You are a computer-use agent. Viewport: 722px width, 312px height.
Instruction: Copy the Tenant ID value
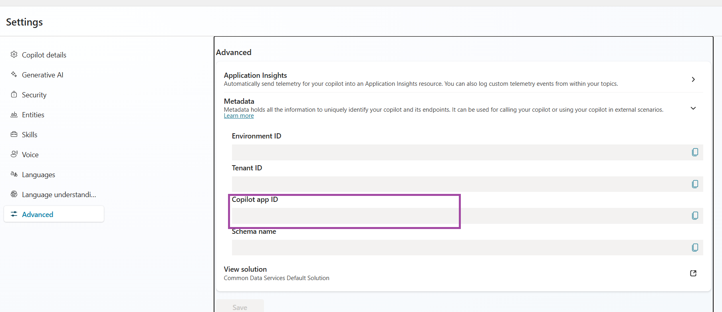click(x=695, y=184)
